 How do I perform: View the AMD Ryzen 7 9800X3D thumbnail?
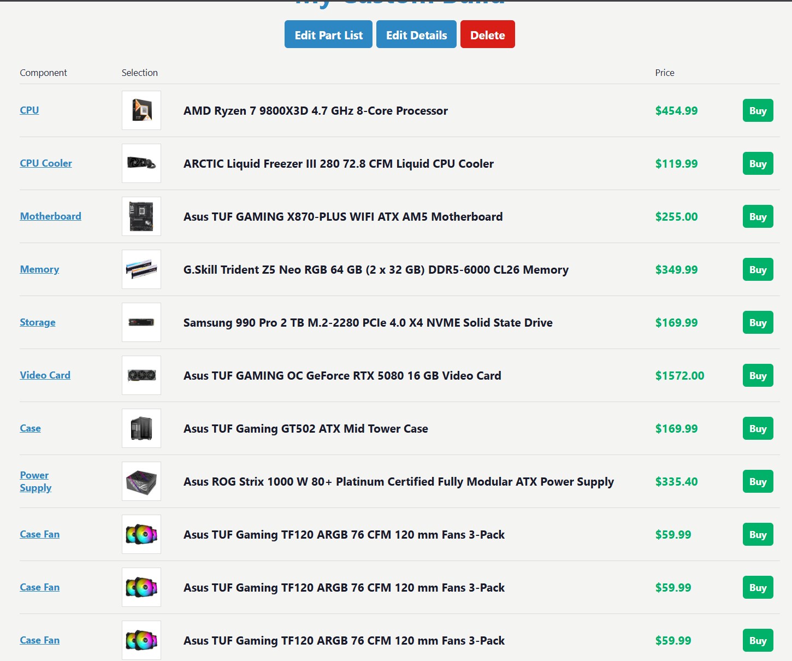(x=141, y=110)
